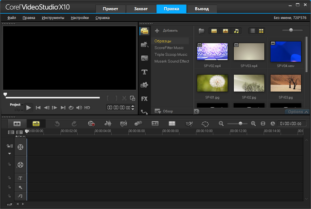Expand the Options panel
311x209 pixels.
tap(297, 112)
